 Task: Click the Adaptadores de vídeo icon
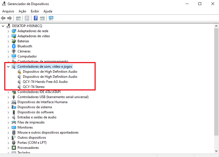pyautogui.click(x=14, y=36)
